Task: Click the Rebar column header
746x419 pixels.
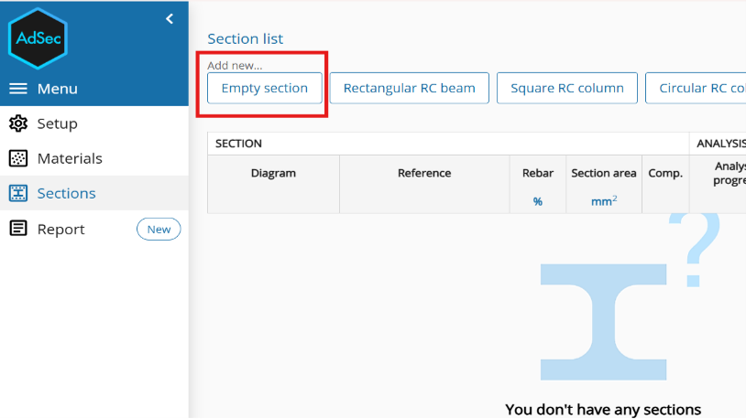Action: (x=538, y=174)
